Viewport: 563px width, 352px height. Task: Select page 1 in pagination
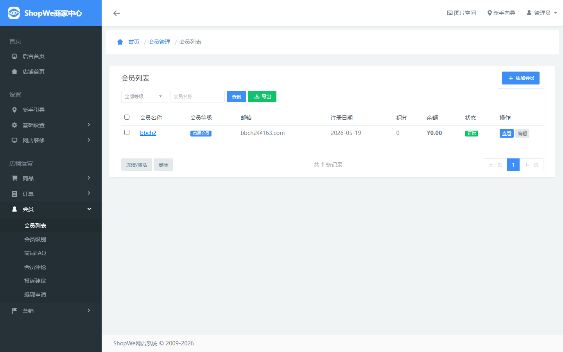pyautogui.click(x=513, y=165)
